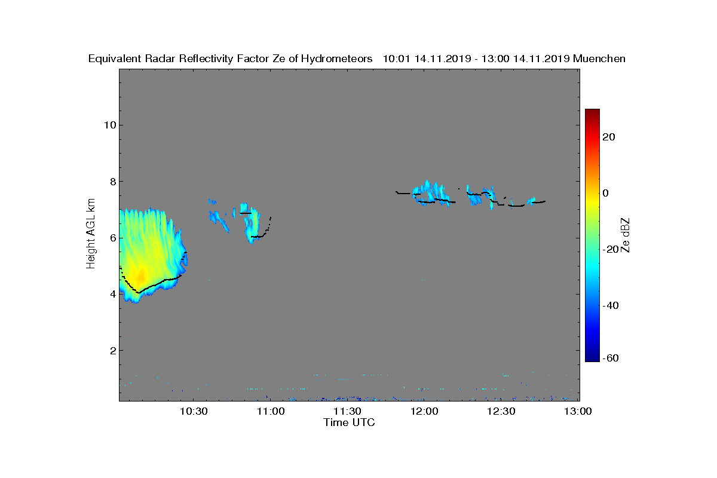The height and width of the screenshot is (478, 717).
Task: Click the plot title mentioning Muenchen
Action: tap(357, 59)
